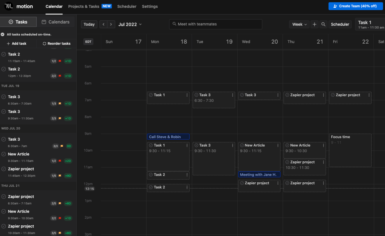Check off Tuesday Task 3 at 9:30 on calendar

[196, 145]
